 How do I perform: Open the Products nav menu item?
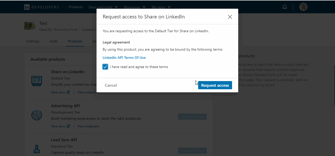(x=75, y=7)
